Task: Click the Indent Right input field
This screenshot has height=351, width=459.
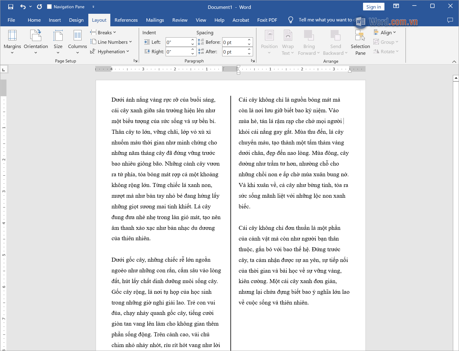Action: [178, 52]
